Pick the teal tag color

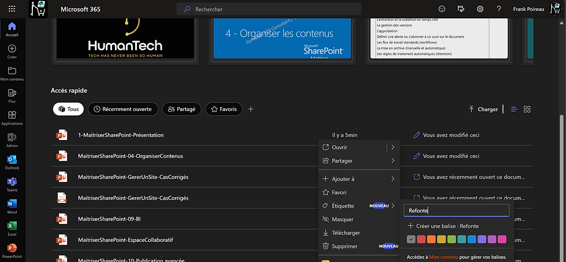coord(461,239)
